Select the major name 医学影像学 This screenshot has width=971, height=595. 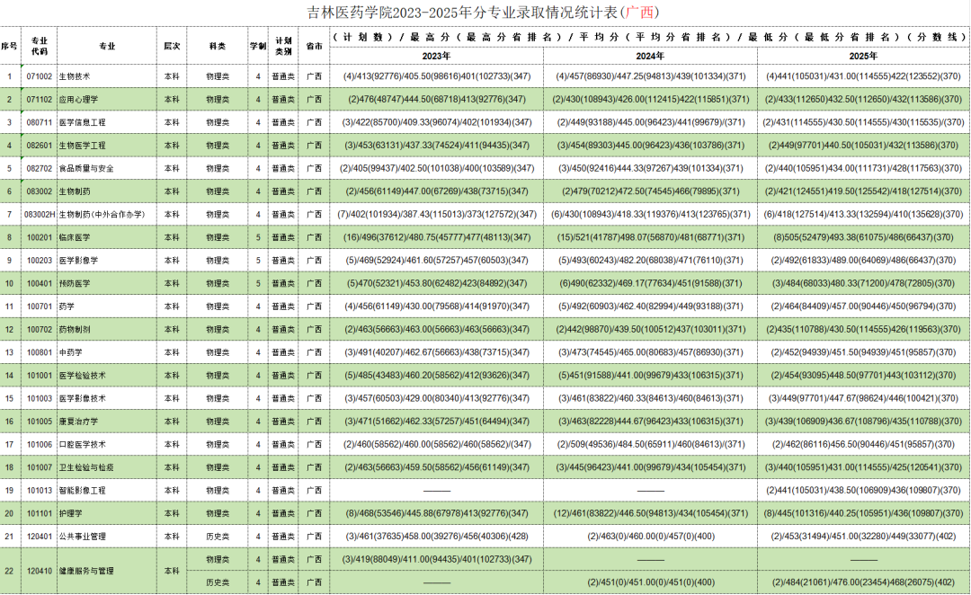click(x=78, y=261)
